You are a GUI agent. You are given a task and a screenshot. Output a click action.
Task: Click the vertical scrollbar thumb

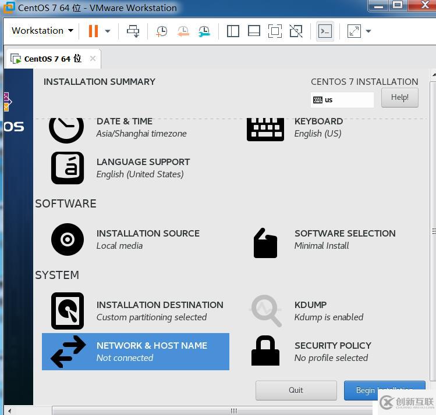click(433, 231)
